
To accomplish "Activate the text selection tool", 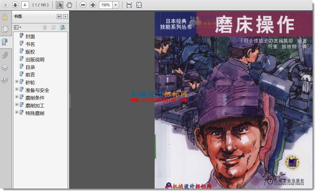I will [60, 5].
